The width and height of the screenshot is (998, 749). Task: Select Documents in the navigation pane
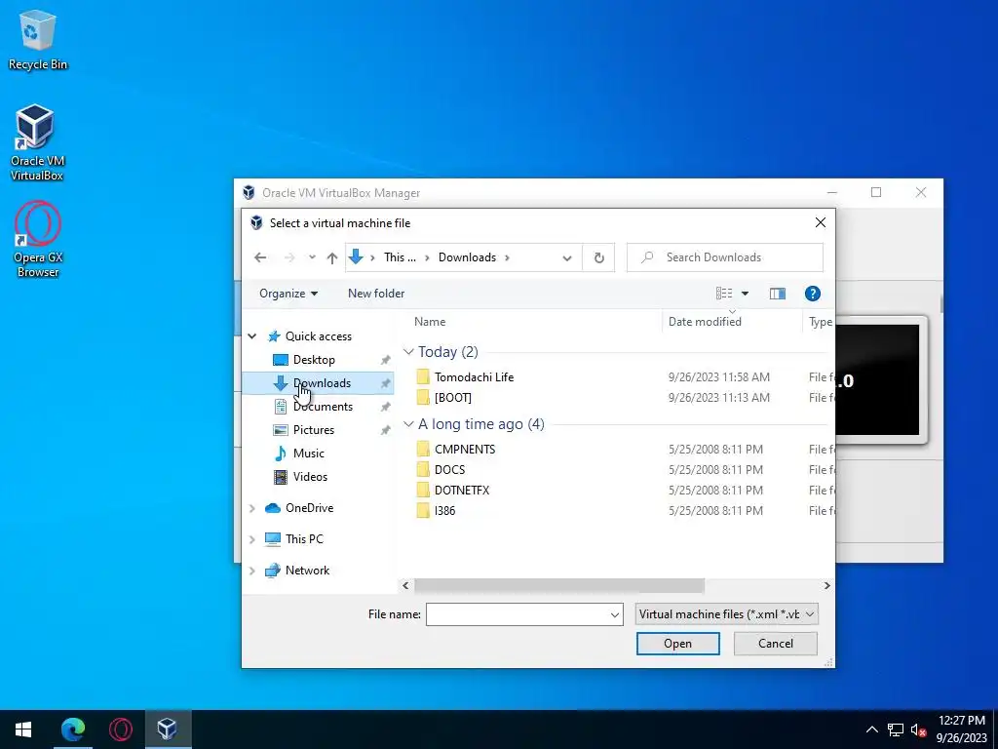click(322, 407)
